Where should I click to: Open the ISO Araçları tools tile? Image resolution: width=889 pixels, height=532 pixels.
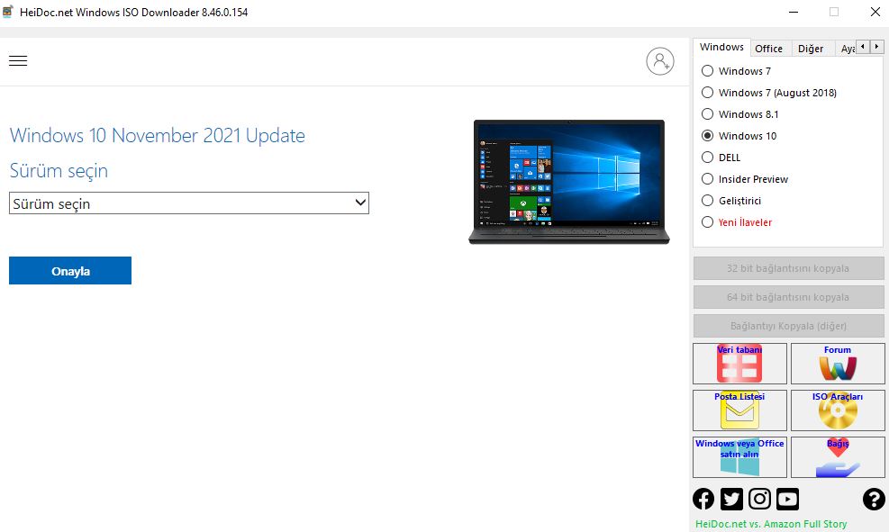(x=838, y=410)
